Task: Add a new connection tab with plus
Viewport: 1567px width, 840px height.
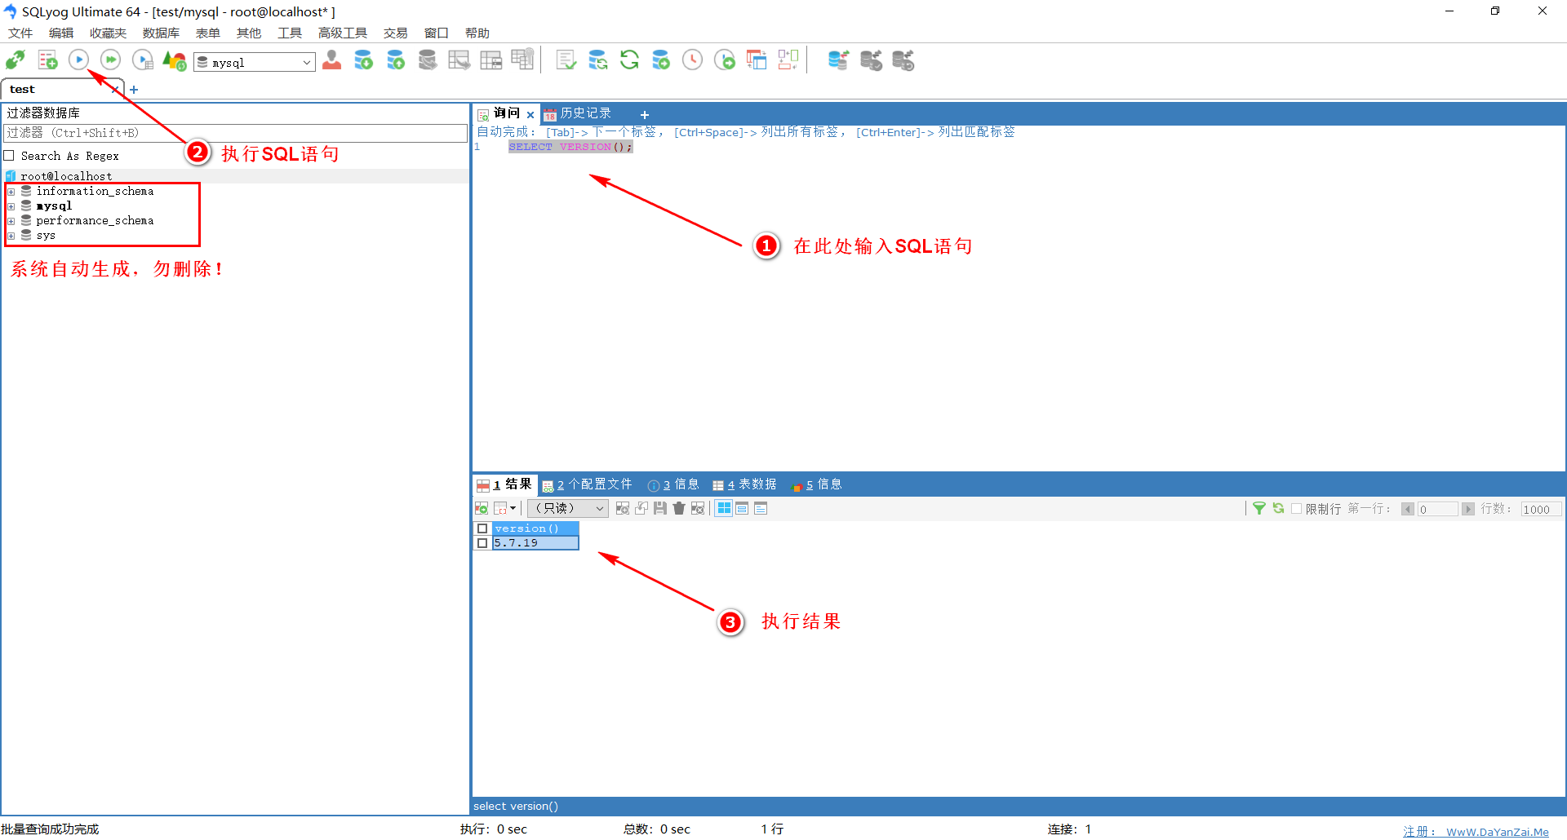Action: 134,90
